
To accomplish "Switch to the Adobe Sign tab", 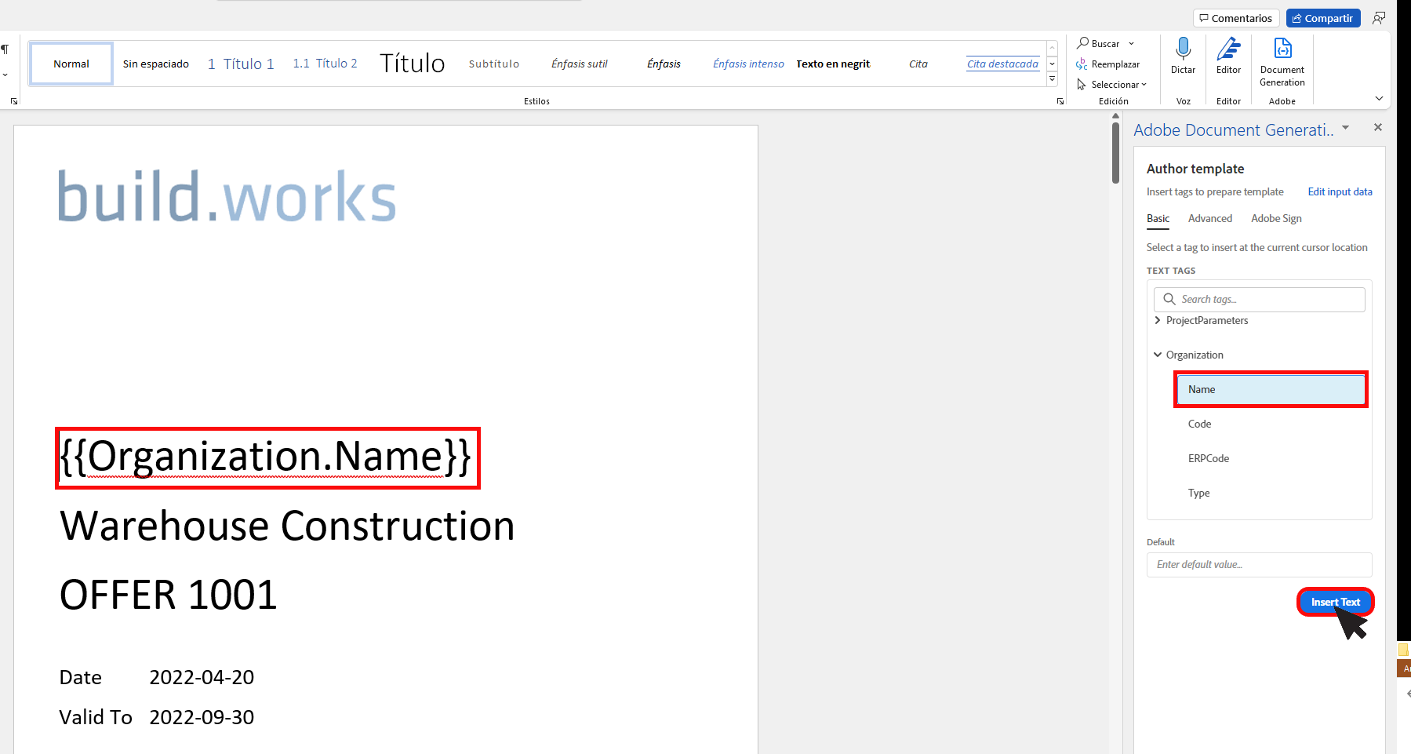I will tap(1276, 219).
